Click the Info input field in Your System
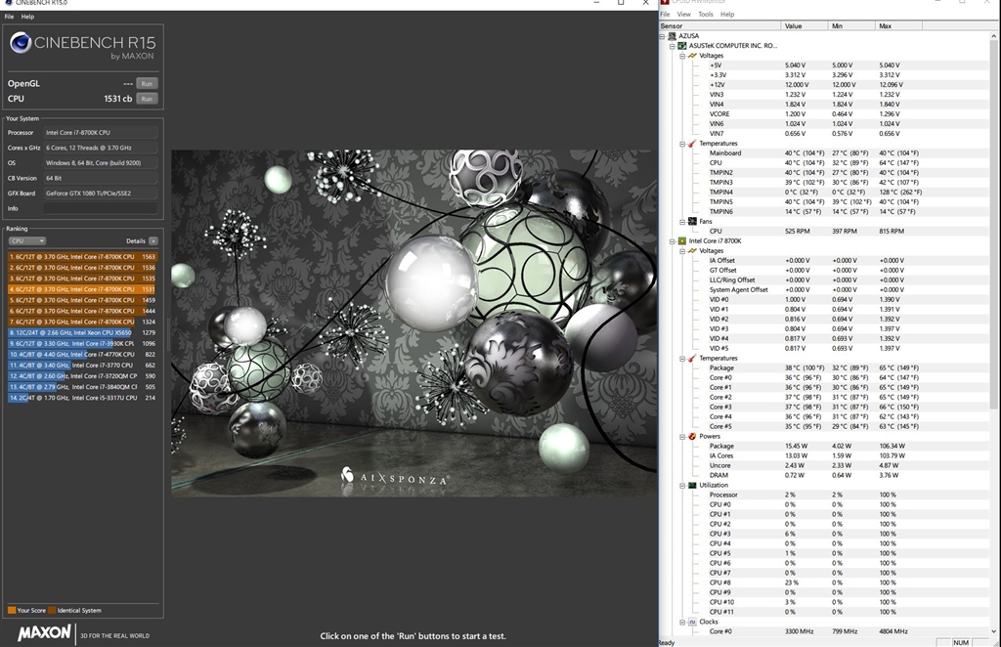Screen dimensions: 1001x647 click(x=101, y=208)
